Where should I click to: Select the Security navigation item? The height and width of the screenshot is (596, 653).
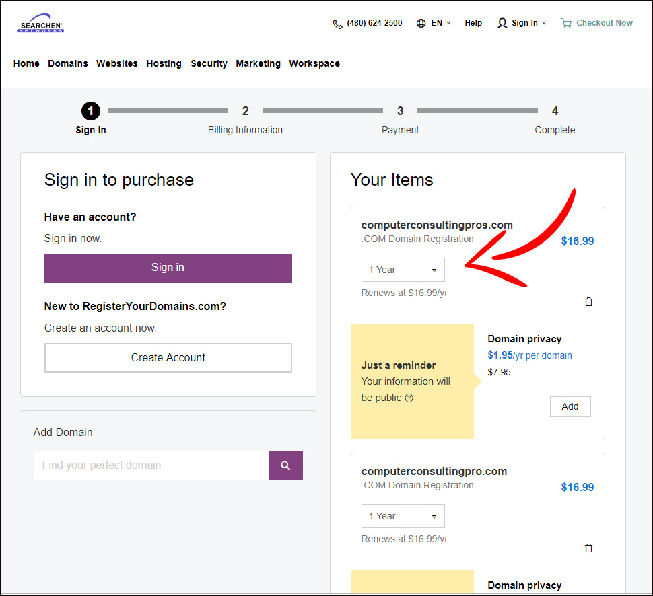209,63
